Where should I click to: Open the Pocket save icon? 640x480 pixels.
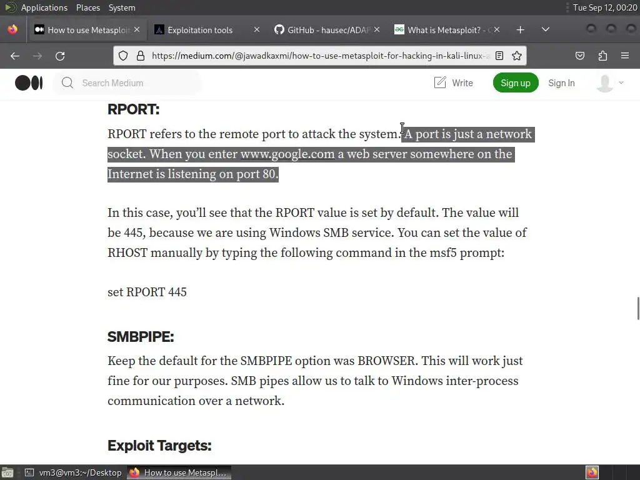tap(580, 56)
